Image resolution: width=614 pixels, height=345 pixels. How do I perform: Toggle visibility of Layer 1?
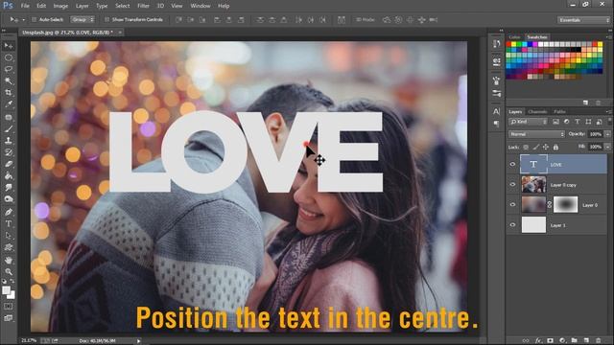tap(512, 225)
